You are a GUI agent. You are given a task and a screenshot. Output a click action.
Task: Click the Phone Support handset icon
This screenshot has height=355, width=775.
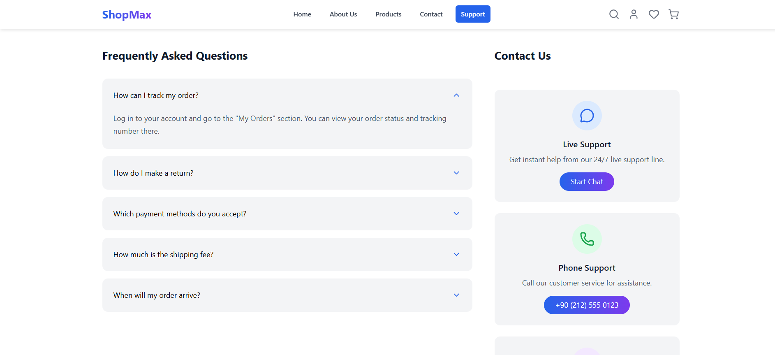(587, 239)
